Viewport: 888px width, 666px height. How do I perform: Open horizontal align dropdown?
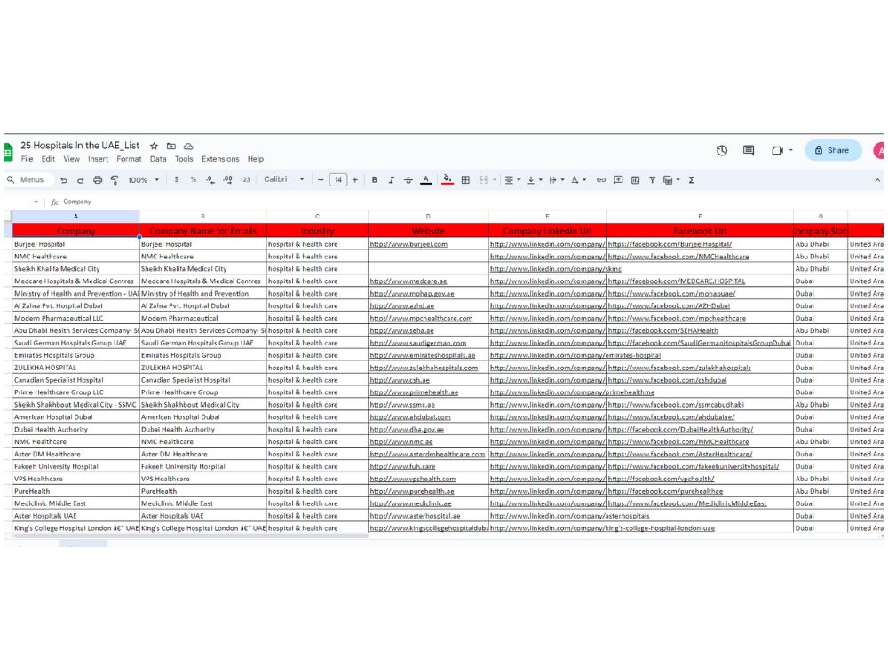512,180
